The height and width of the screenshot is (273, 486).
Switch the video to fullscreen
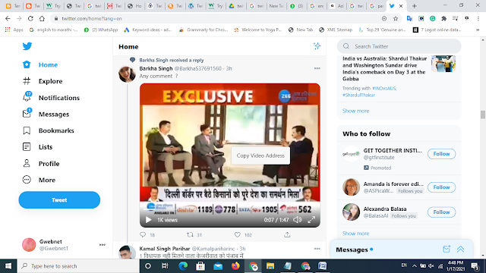click(311, 220)
